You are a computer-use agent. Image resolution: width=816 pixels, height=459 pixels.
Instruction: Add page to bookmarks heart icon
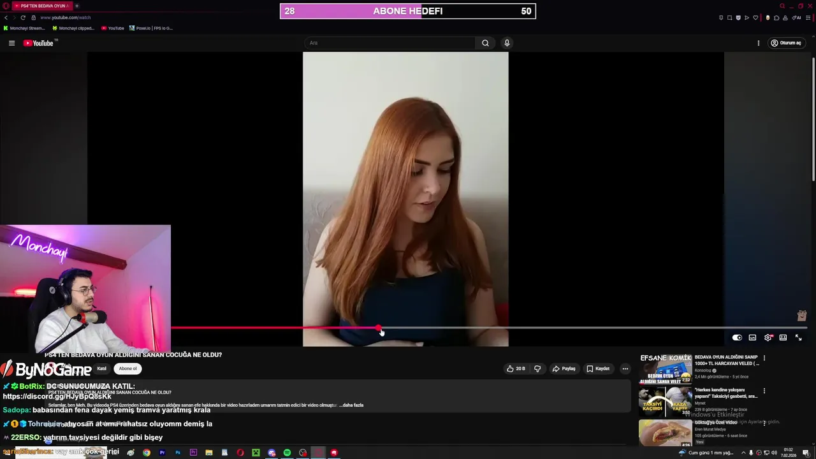755,17
